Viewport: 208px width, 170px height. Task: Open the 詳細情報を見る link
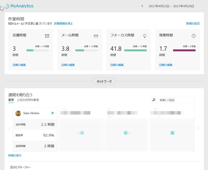63,24
